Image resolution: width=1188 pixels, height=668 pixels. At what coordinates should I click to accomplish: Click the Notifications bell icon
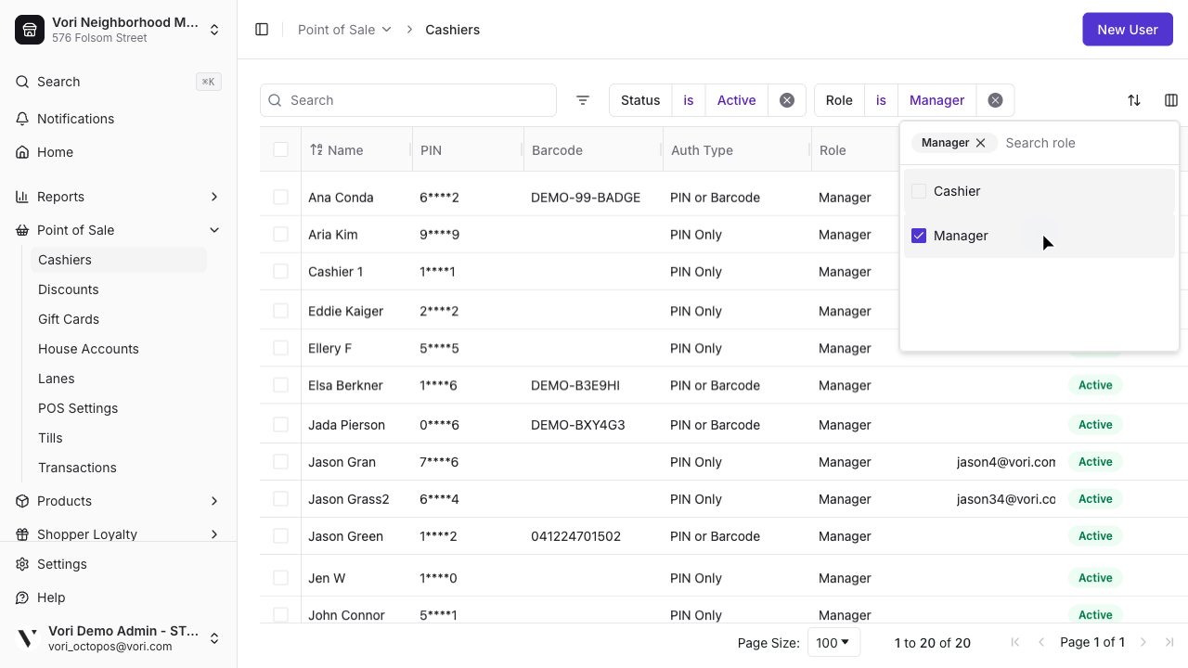click(21, 119)
